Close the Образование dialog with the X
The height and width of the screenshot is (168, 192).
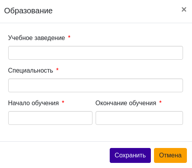point(184,9)
